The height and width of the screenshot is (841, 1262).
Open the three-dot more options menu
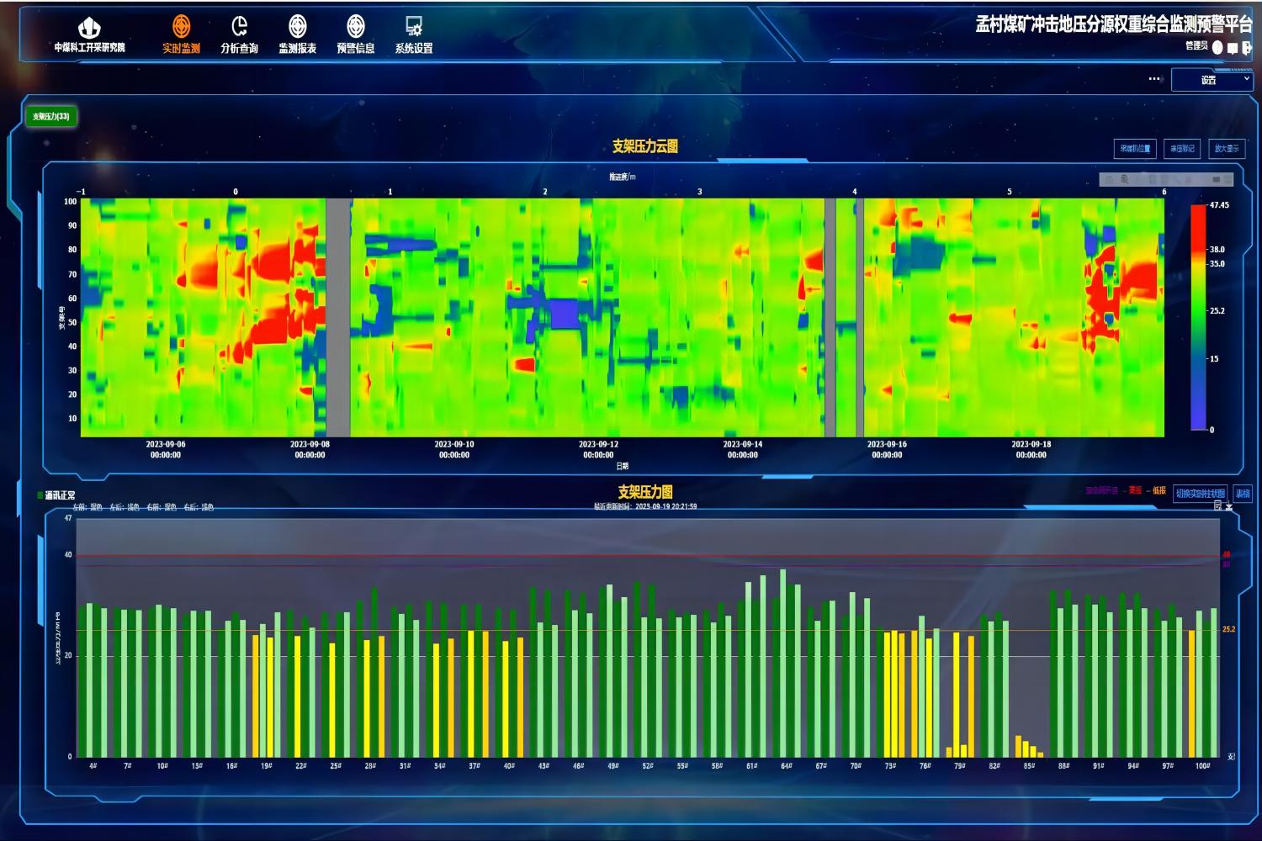1154,79
